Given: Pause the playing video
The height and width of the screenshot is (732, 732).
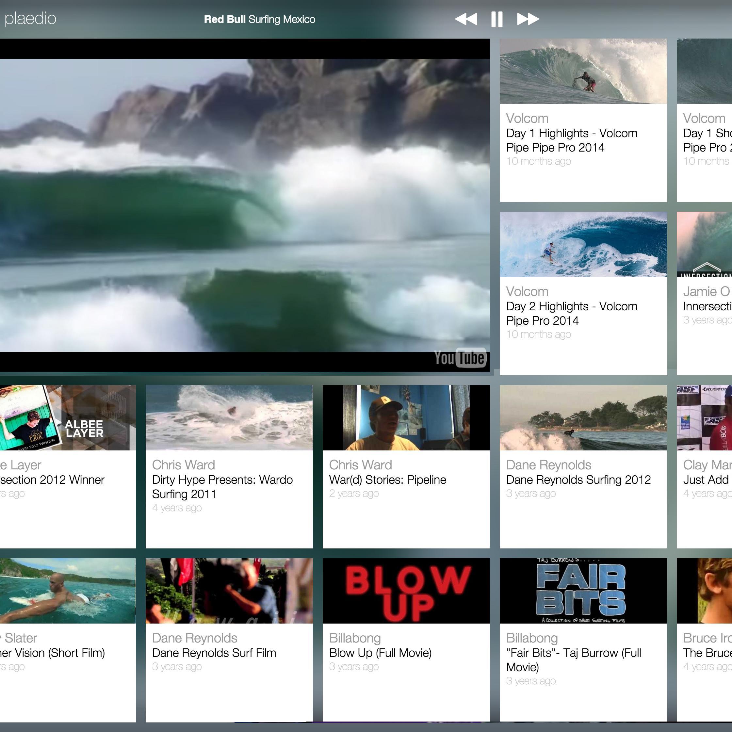Looking at the screenshot, I should 497,19.
